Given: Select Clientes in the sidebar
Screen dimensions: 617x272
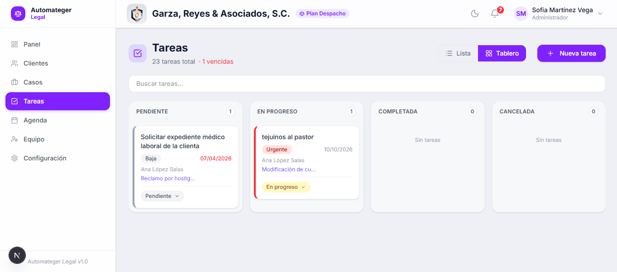Looking at the screenshot, I should click(x=36, y=63).
